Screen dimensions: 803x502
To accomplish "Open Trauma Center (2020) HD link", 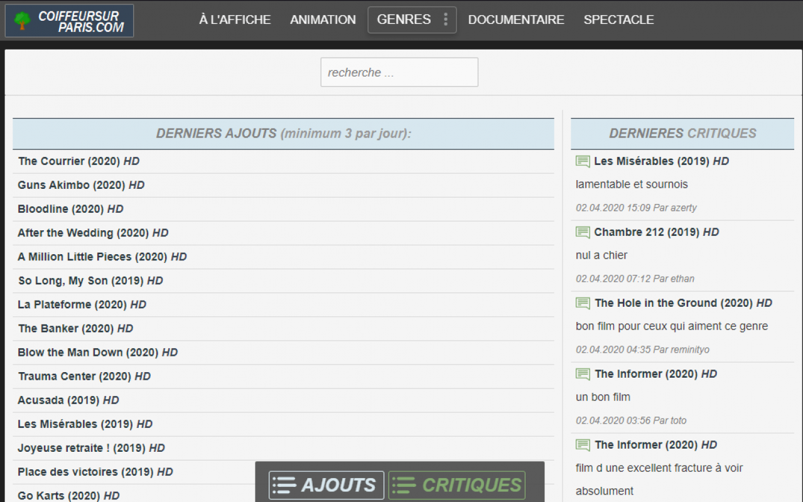I will pyautogui.click(x=84, y=376).
